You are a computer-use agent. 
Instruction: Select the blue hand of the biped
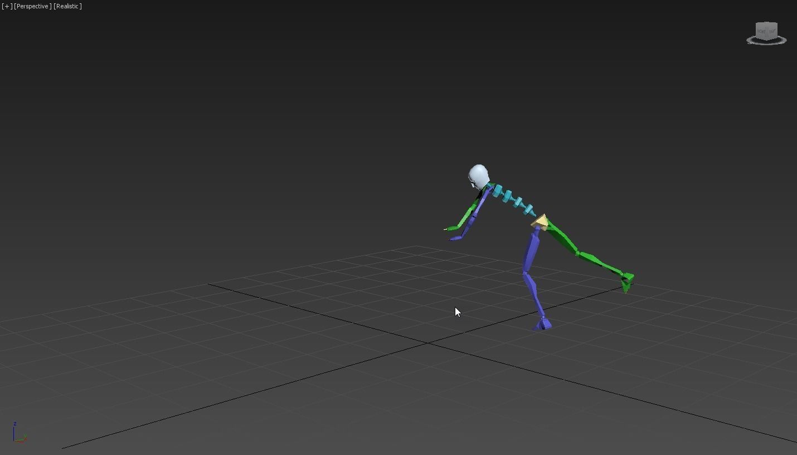pos(456,238)
